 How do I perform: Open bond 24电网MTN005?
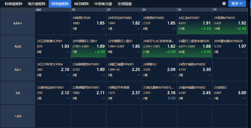pyautogui.click(x=154, y=18)
